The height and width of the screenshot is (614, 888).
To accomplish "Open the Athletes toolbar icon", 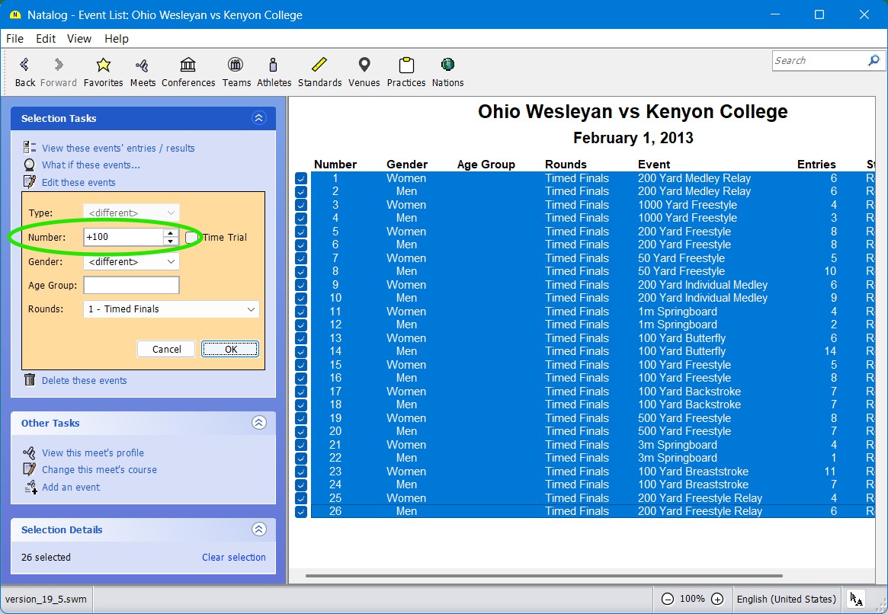I will tap(274, 72).
